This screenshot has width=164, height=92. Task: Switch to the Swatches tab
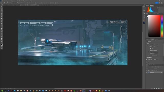pyautogui.click(x=150, y=14)
